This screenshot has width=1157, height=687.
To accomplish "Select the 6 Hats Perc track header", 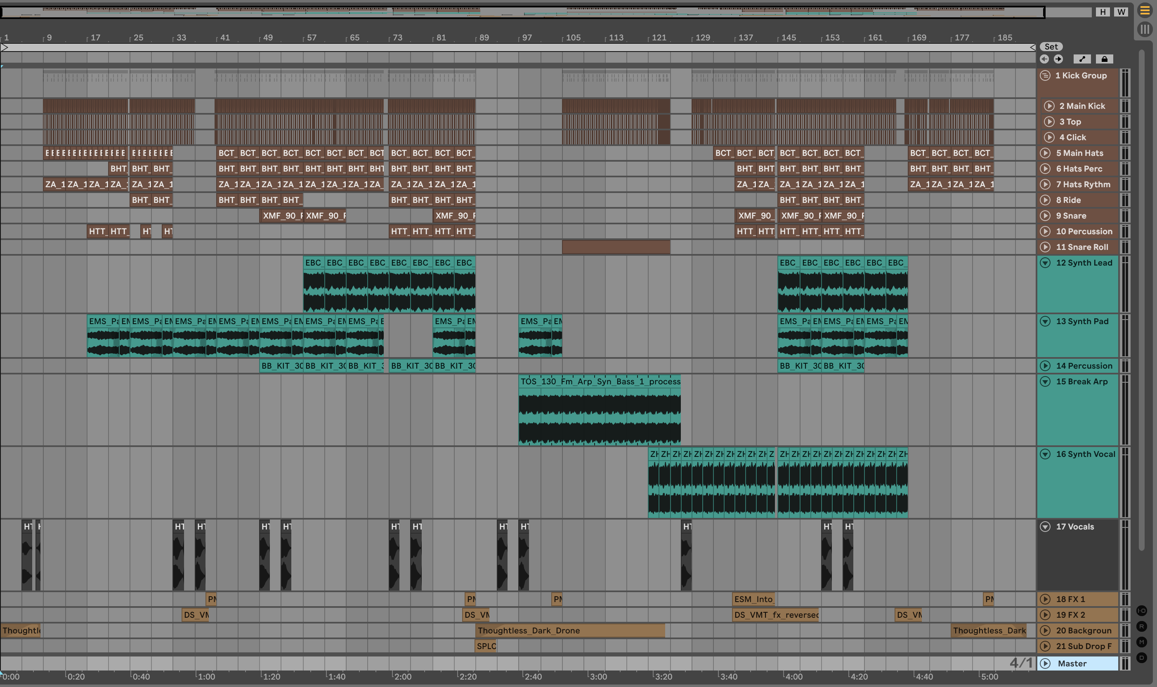I will (x=1078, y=169).
